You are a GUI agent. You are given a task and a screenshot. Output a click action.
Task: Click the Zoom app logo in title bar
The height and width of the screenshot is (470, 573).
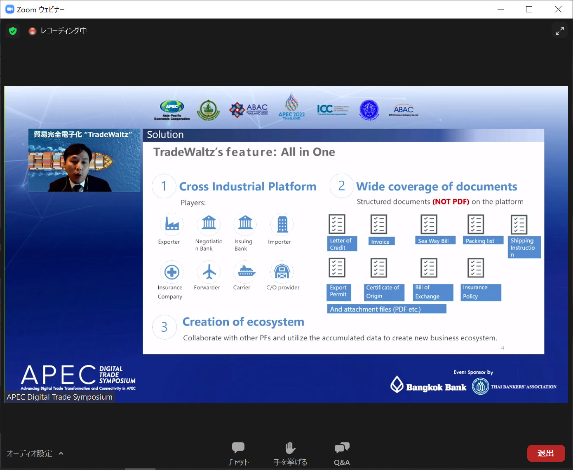click(10, 9)
